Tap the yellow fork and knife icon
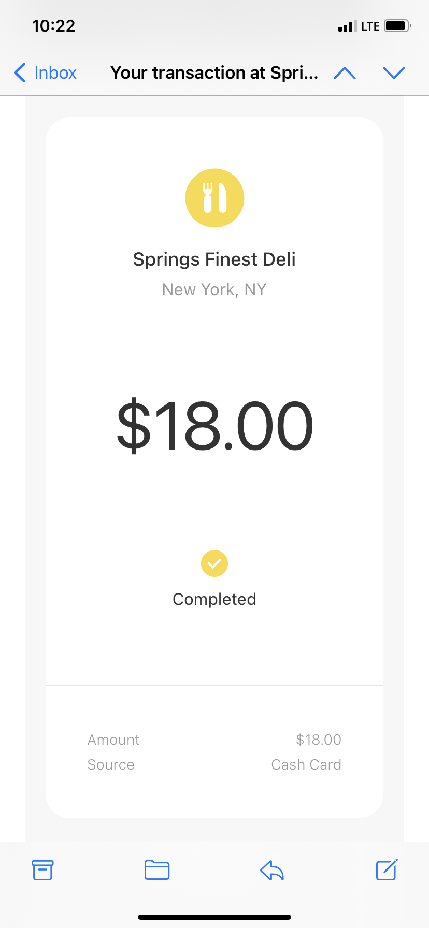Image resolution: width=429 pixels, height=928 pixels. (214, 198)
